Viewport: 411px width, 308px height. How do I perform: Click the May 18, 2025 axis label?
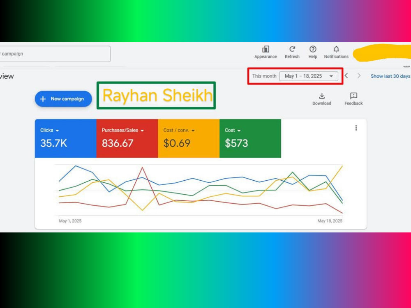point(330,221)
